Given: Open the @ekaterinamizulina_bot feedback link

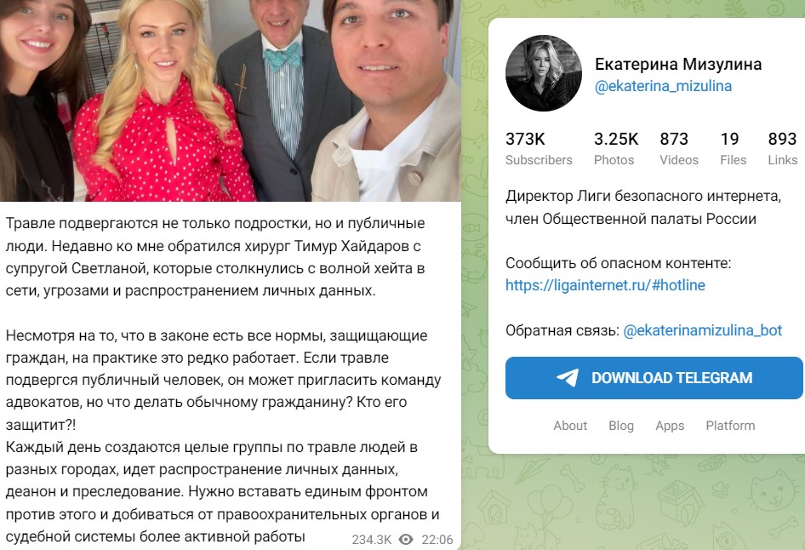Looking at the screenshot, I should coord(702,330).
